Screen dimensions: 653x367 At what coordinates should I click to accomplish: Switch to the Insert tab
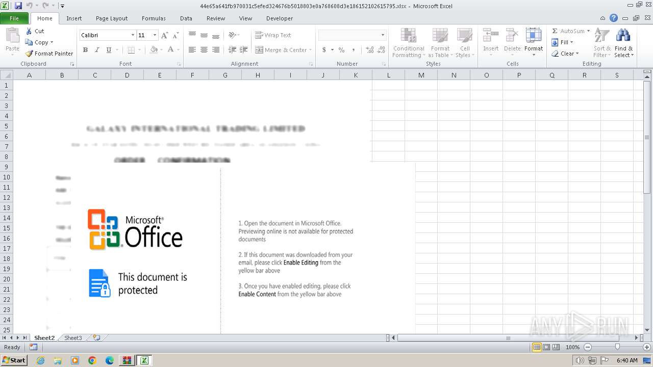click(x=74, y=18)
